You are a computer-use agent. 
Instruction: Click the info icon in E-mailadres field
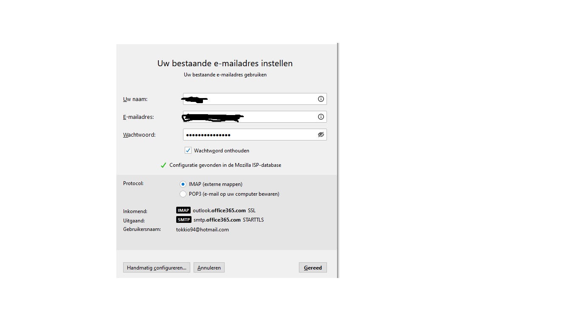pyautogui.click(x=321, y=117)
